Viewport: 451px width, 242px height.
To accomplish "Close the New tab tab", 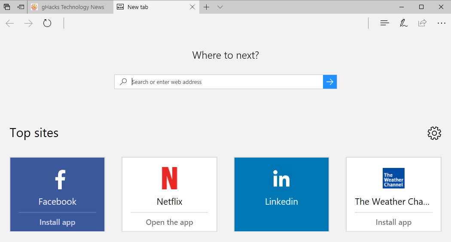I will click(x=192, y=7).
